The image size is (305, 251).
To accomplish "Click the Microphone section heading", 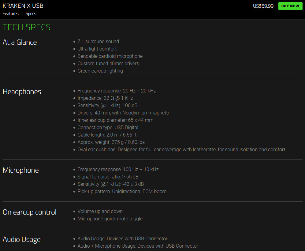I will pyautogui.click(x=20, y=170).
